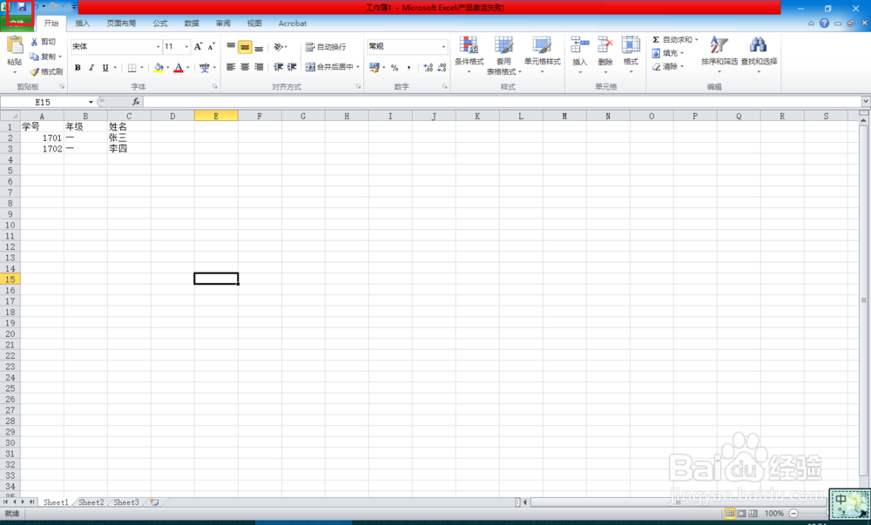Screen dimensions: 871x525
Task: Click the phonetic guide (wén) icon
Action: coord(205,68)
